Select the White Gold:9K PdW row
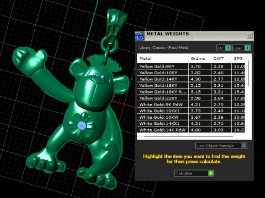265x198 pixels. point(191,105)
